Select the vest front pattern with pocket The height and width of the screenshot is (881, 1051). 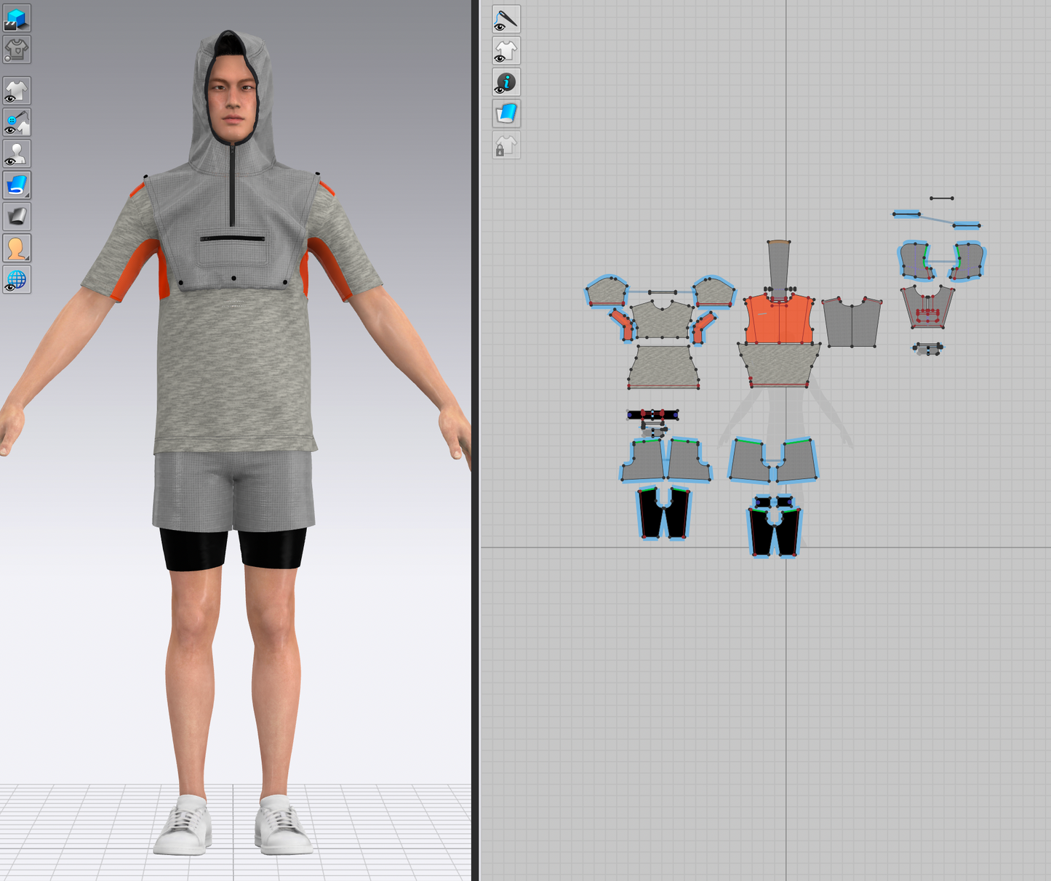[x=927, y=307]
